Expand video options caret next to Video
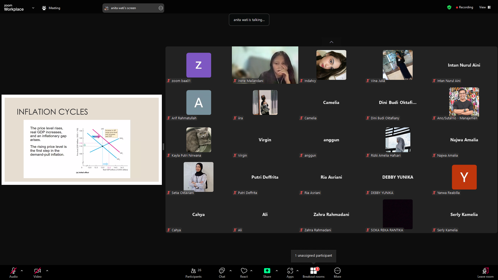This screenshot has width=498, height=280. pyautogui.click(x=47, y=271)
